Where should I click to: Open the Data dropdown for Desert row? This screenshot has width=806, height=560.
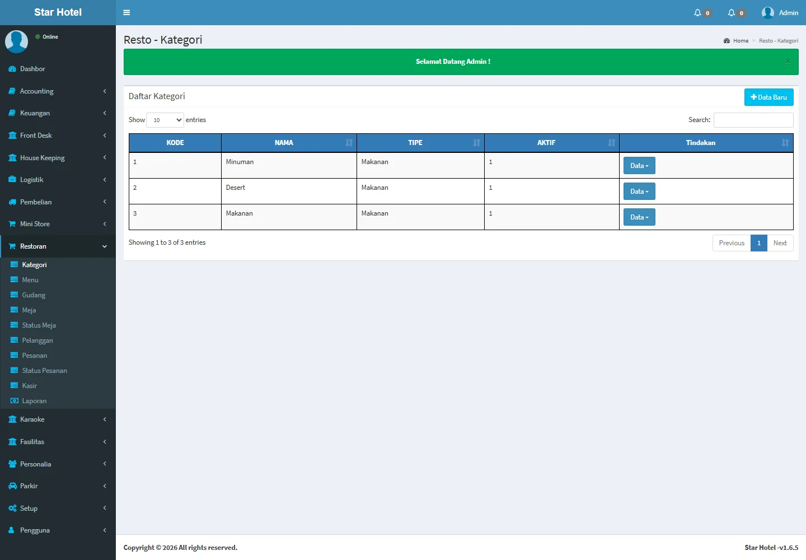pyautogui.click(x=639, y=192)
